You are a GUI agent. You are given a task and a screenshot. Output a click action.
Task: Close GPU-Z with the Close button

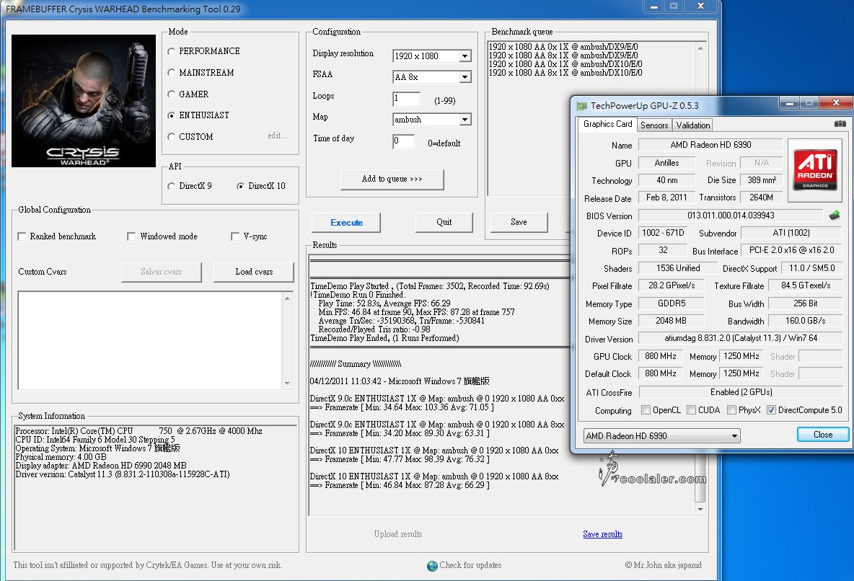pos(822,435)
